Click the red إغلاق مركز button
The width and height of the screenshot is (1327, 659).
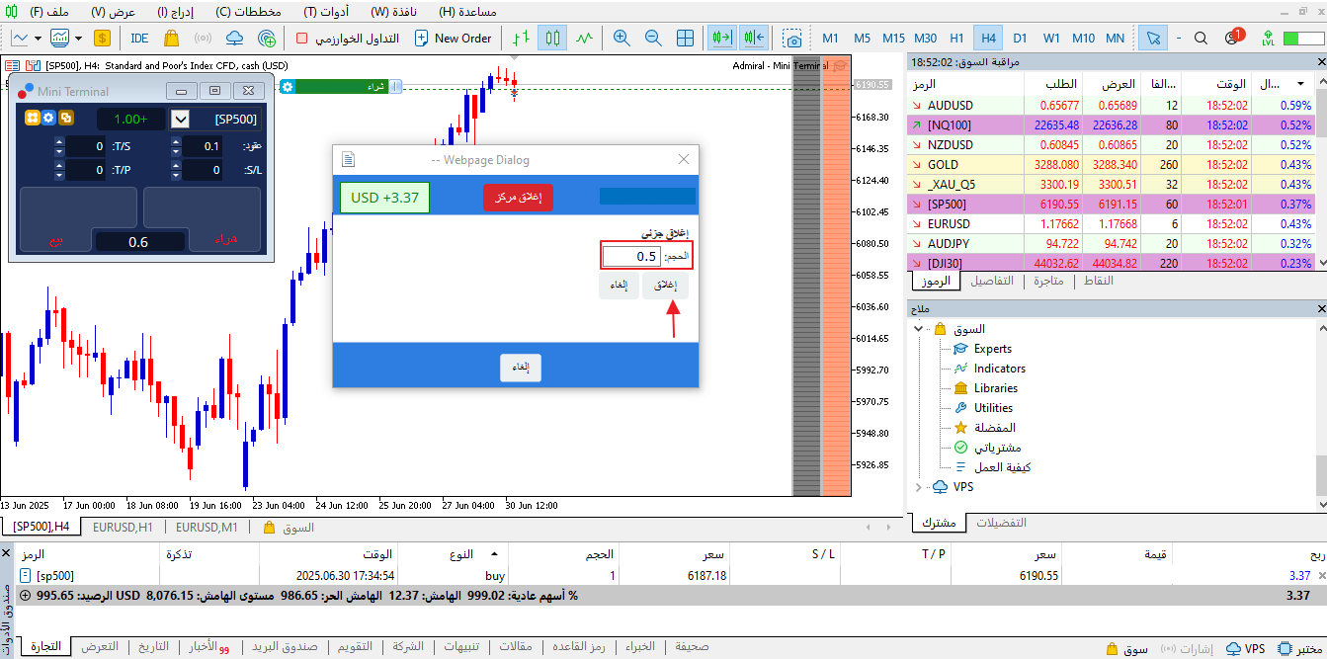pyautogui.click(x=518, y=197)
